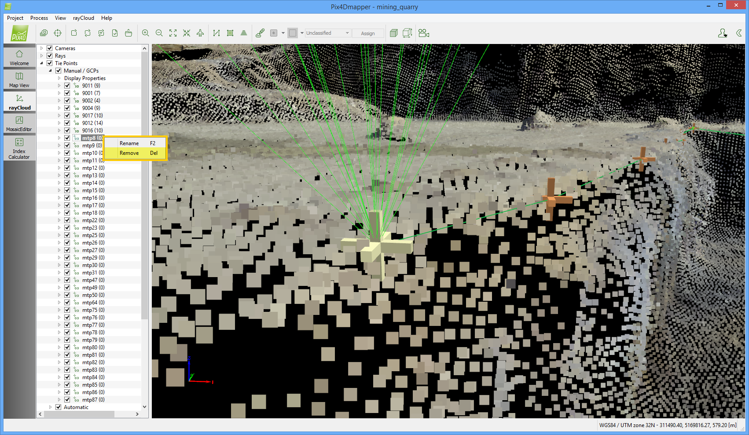Uncheck the Cameras layer checkbox
The height and width of the screenshot is (435, 749).
pos(50,48)
